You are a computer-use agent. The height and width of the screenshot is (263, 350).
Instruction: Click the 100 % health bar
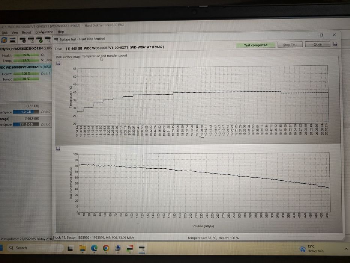point(26,74)
